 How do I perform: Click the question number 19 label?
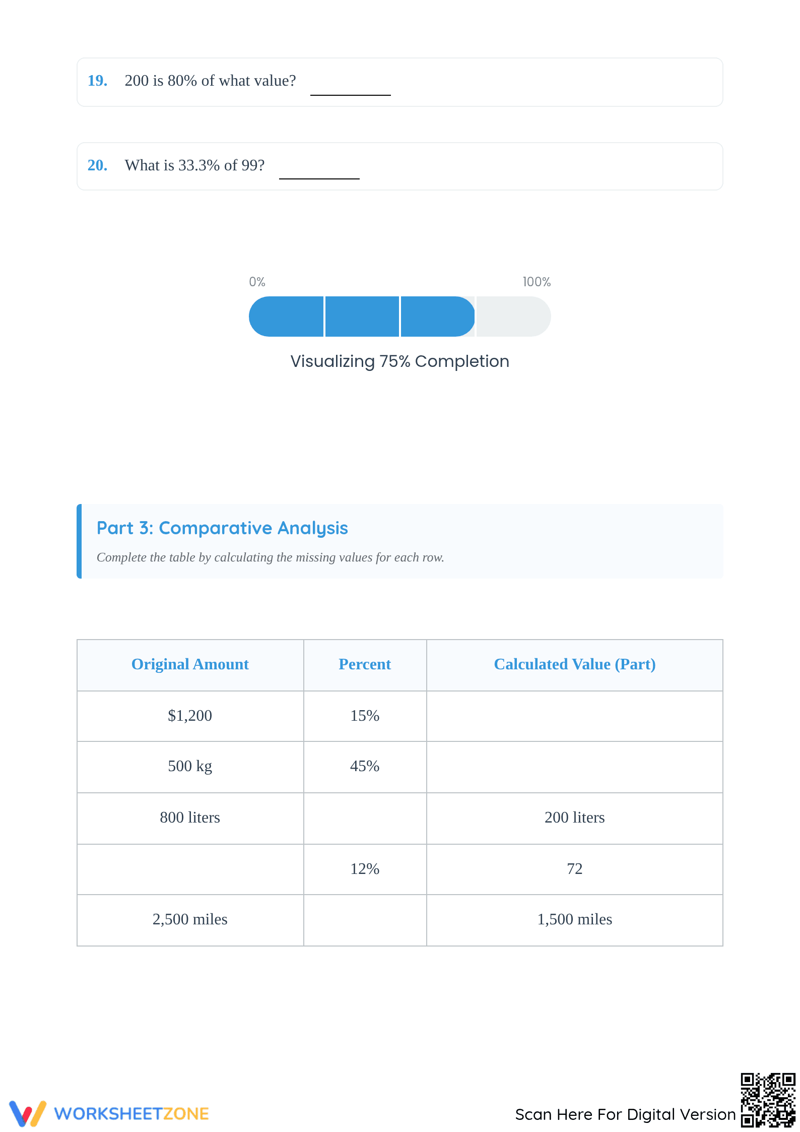[97, 81]
